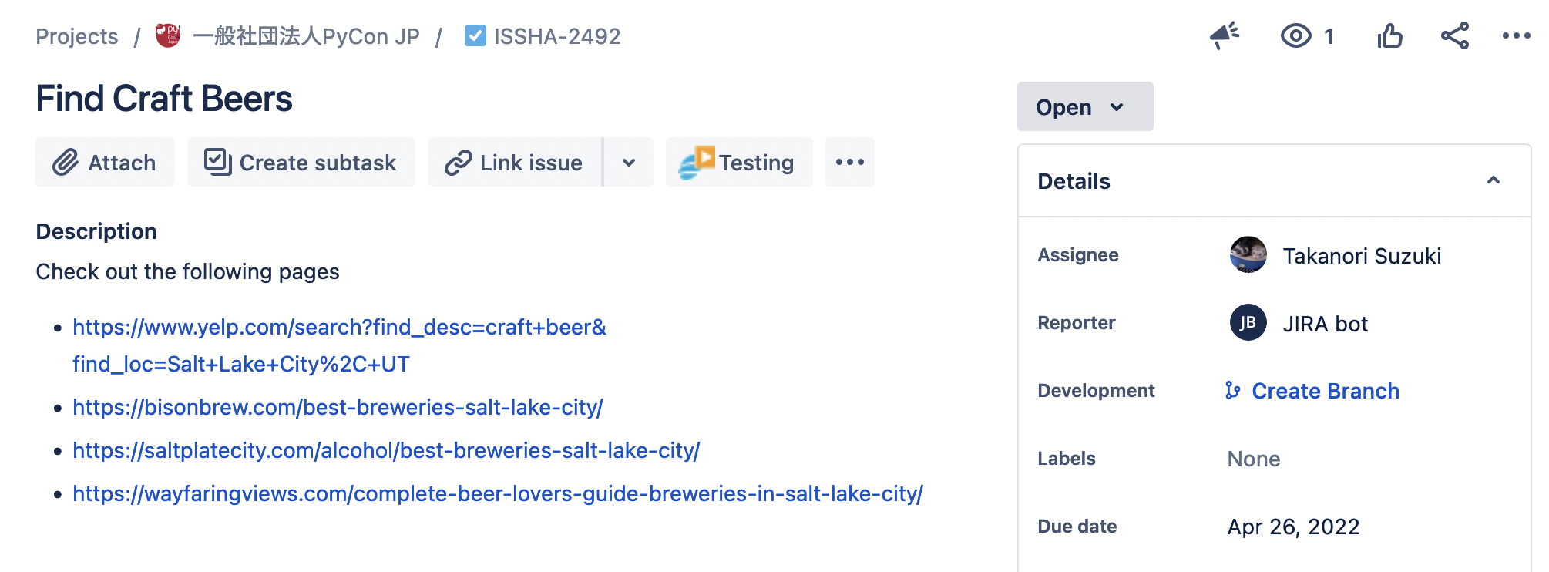Open the toolbar ellipsis menu beside Testing
Viewport: 1549px width, 572px height.
coord(849,162)
